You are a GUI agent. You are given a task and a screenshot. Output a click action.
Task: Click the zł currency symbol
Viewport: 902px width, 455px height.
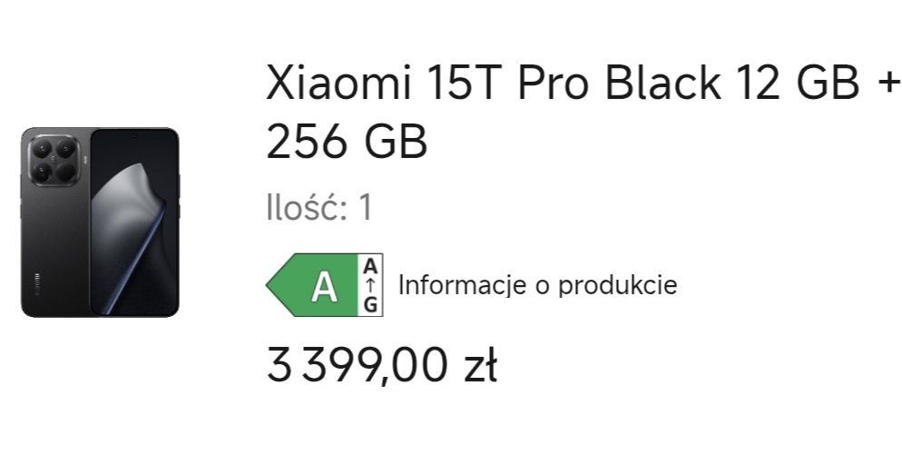click(478, 366)
